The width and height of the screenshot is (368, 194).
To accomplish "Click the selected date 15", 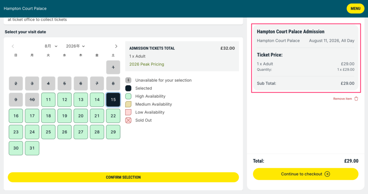I will (x=113, y=100).
